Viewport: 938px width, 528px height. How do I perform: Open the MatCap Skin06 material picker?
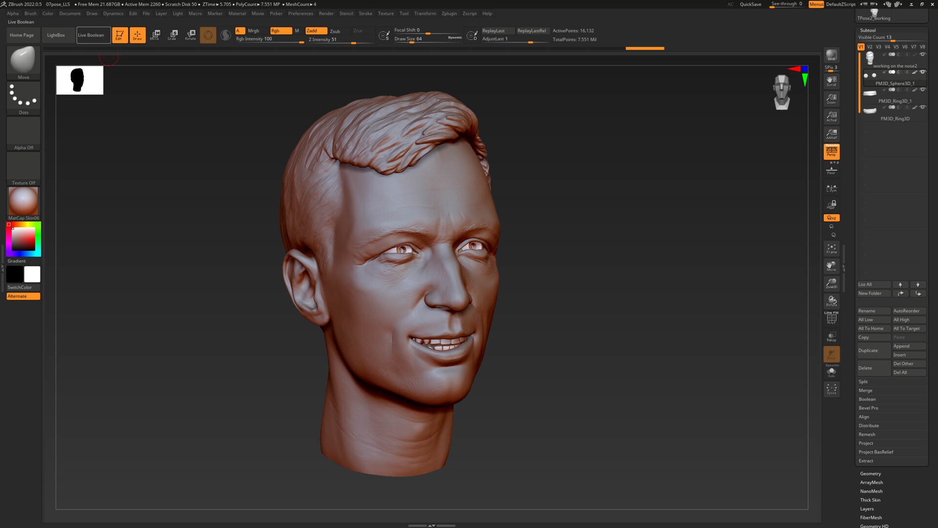(22, 200)
